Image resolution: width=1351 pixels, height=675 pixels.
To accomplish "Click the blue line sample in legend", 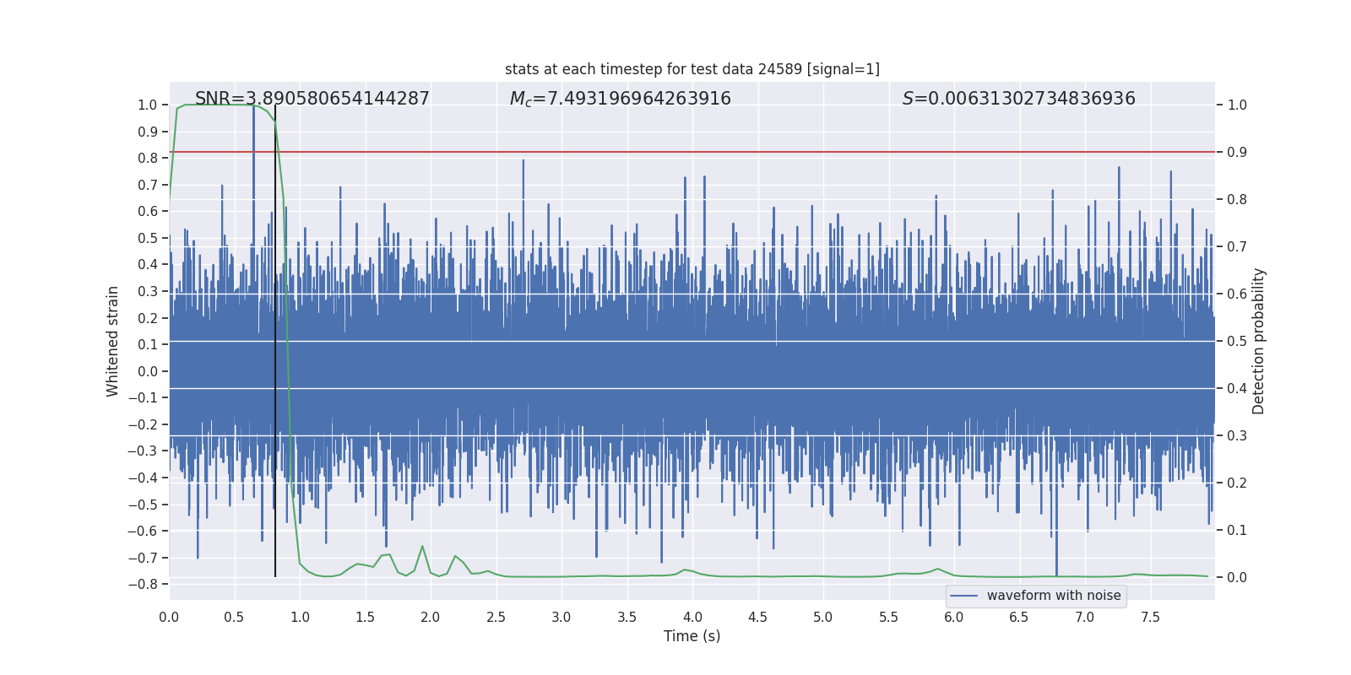I will coord(963,596).
